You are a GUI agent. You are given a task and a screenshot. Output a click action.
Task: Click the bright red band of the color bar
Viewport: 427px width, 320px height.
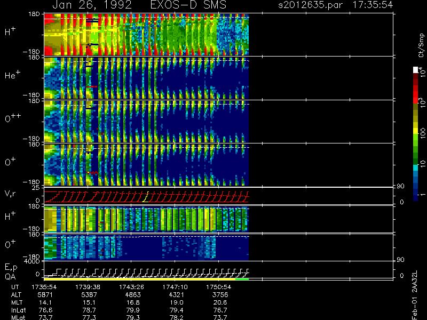click(416, 94)
